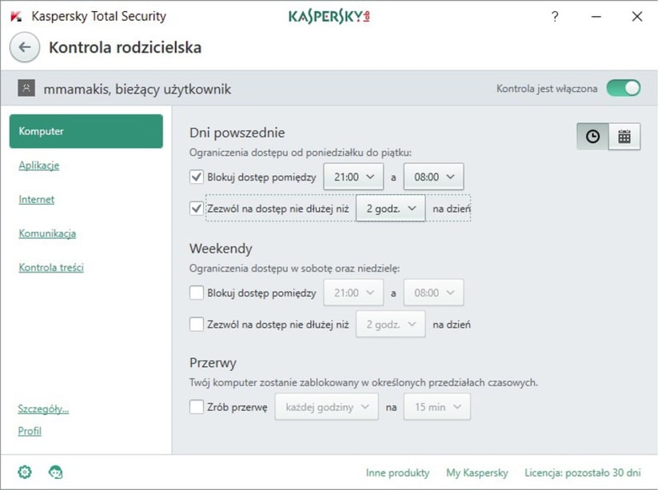Open settings gear icon
This screenshot has width=662, height=490.
pyautogui.click(x=25, y=472)
